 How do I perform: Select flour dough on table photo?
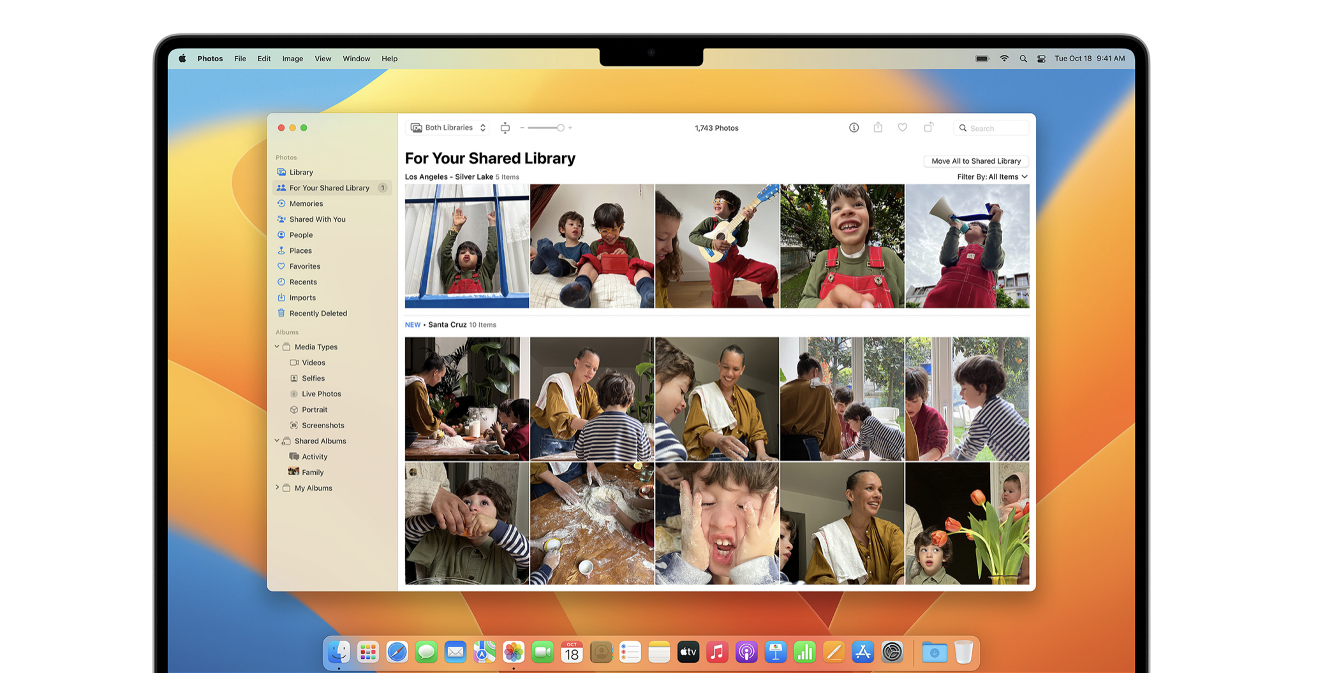coord(592,523)
